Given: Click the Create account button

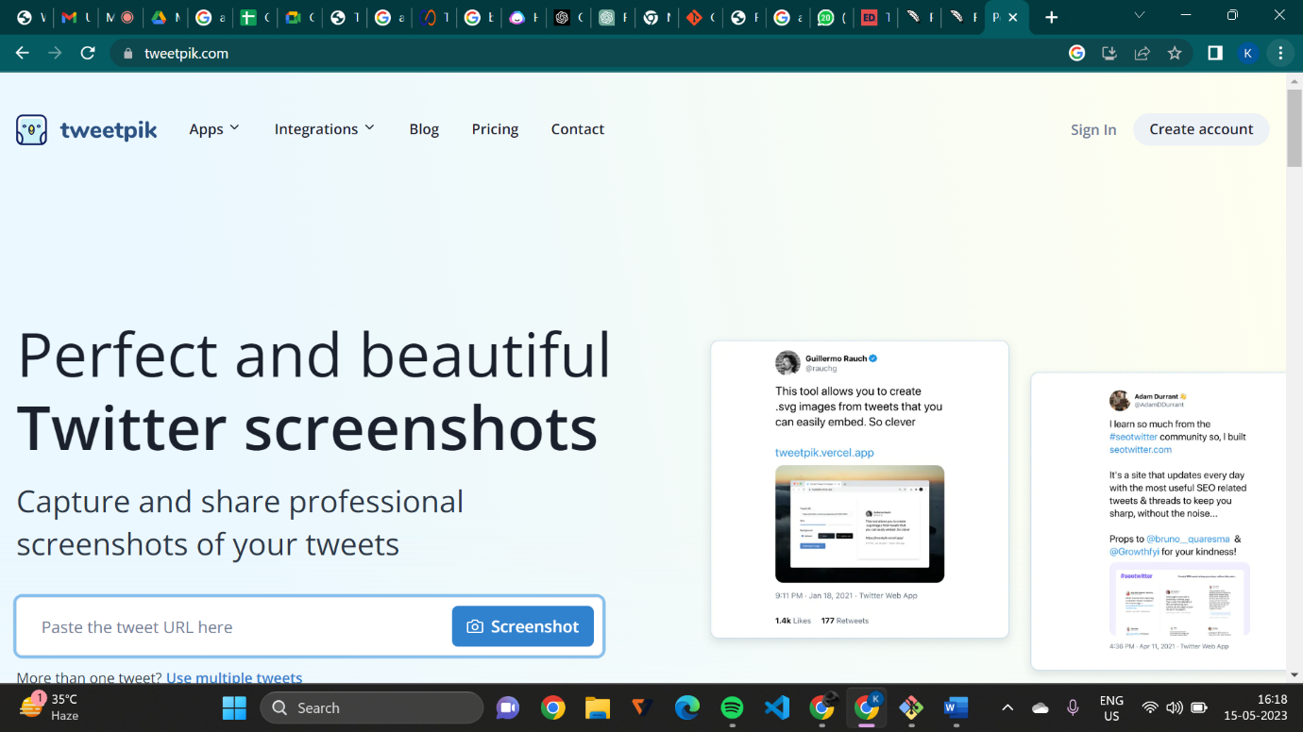Looking at the screenshot, I should click(x=1201, y=129).
